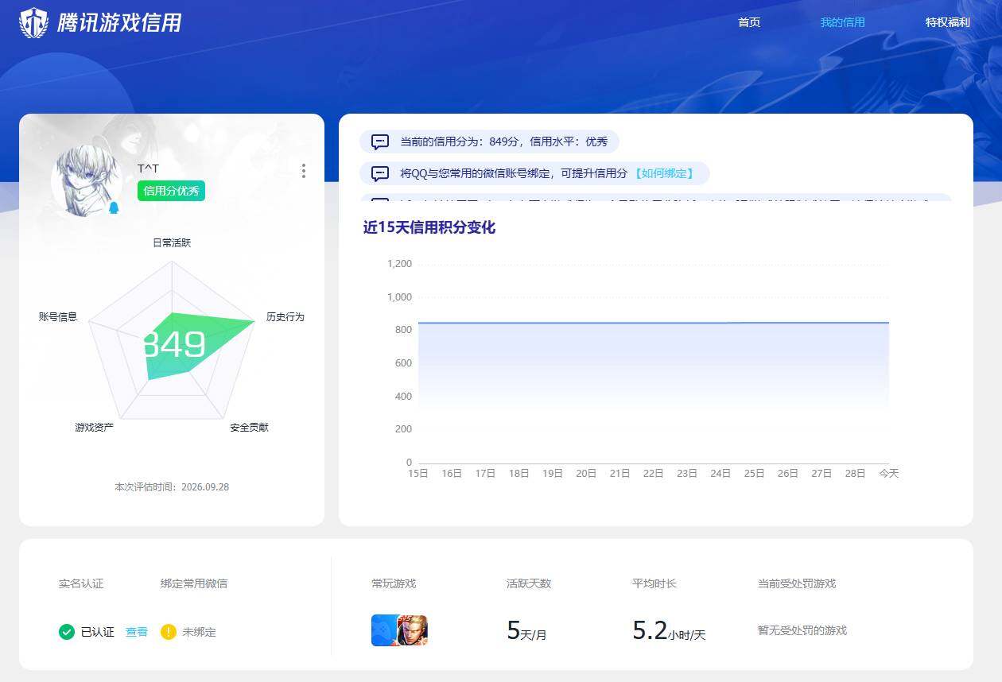Click the 日常活跃 radar label
Viewport: 1002px width, 682px height.
(x=172, y=242)
